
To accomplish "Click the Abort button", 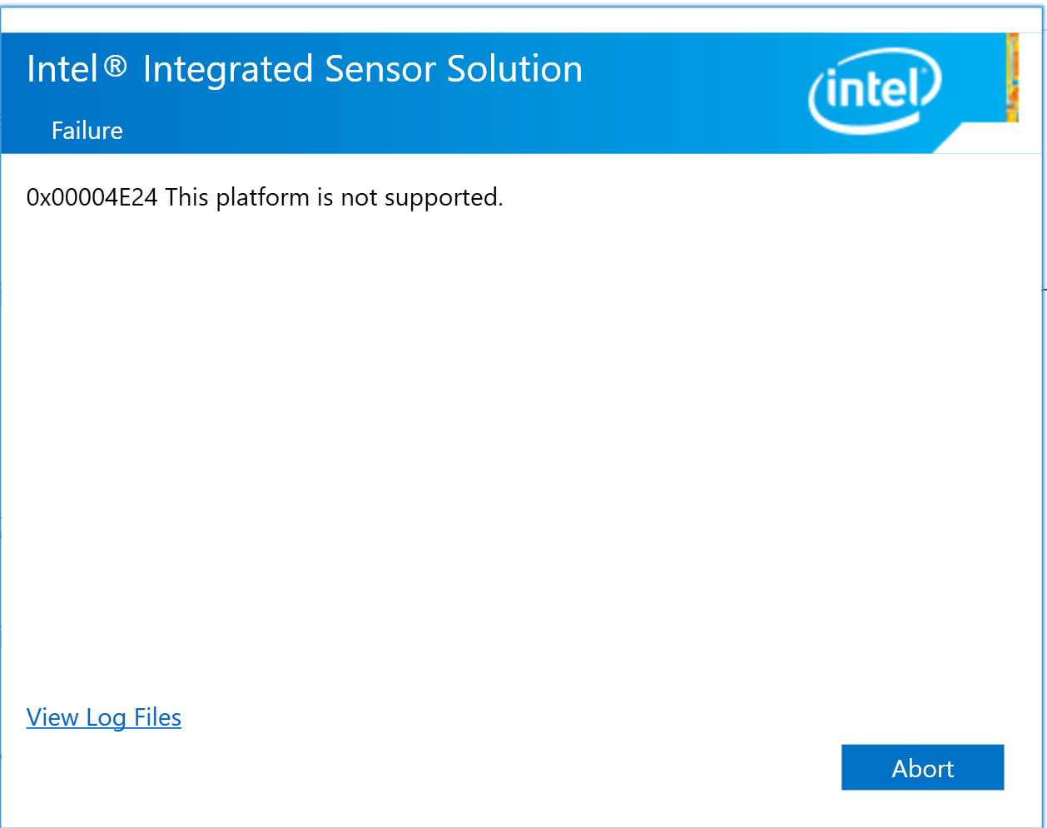I will pos(922,767).
